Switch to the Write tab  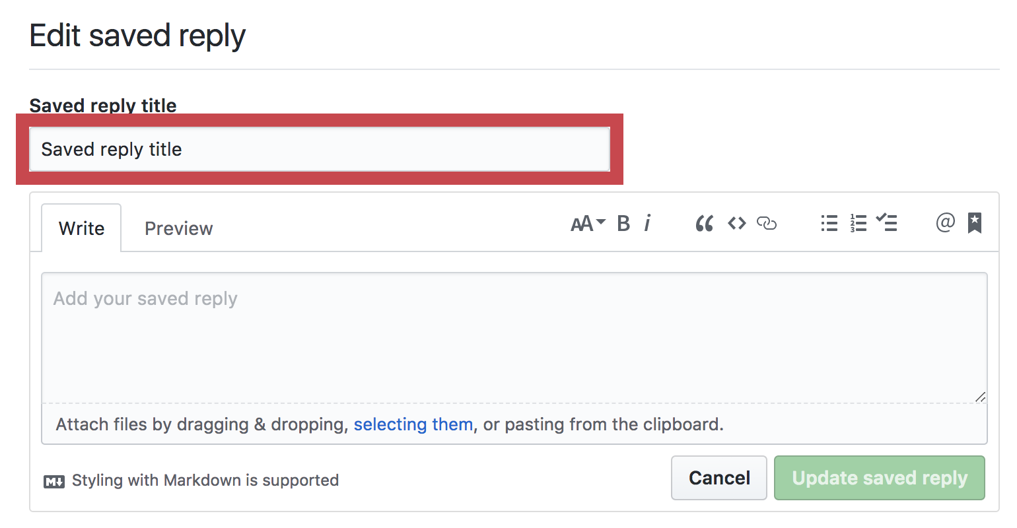81,228
